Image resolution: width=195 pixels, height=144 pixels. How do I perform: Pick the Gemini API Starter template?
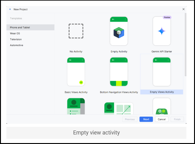click(162, 31)
